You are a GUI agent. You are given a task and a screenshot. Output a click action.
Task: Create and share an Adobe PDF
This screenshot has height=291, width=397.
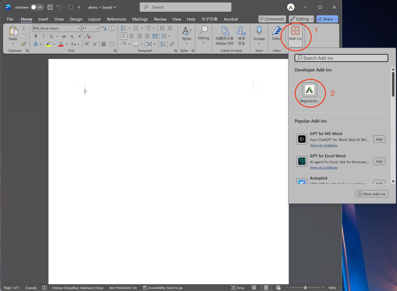click(224, 35)
